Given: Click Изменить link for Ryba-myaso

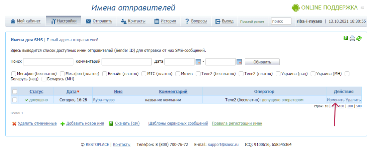Looking at the screenshot, I should click(335, 99).
